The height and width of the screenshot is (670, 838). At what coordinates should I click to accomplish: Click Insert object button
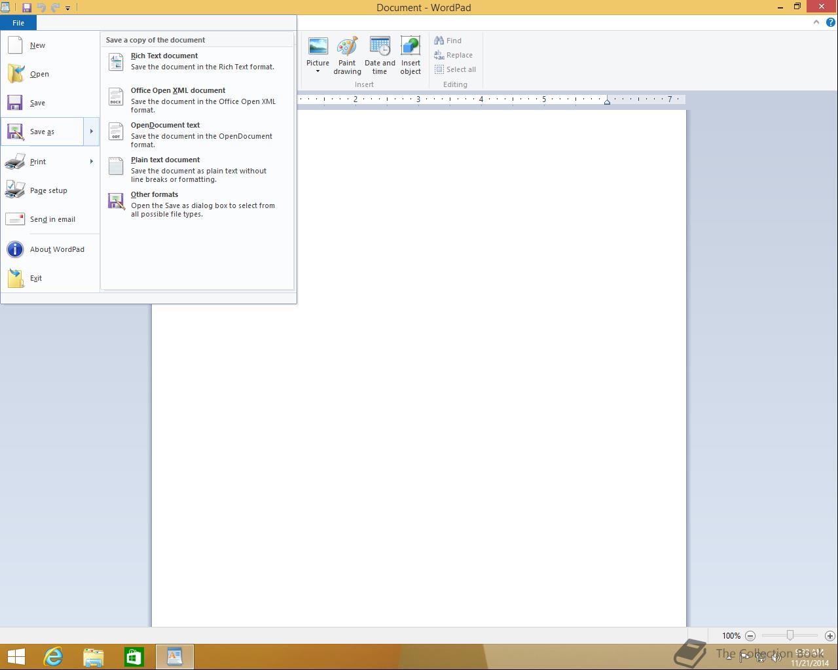point(410,56)
